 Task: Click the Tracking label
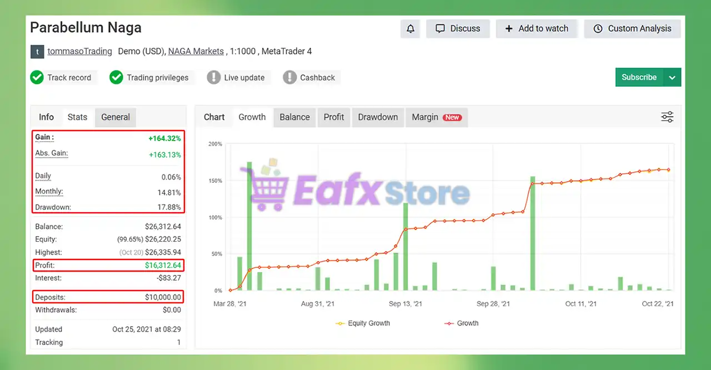coord(49,343)
